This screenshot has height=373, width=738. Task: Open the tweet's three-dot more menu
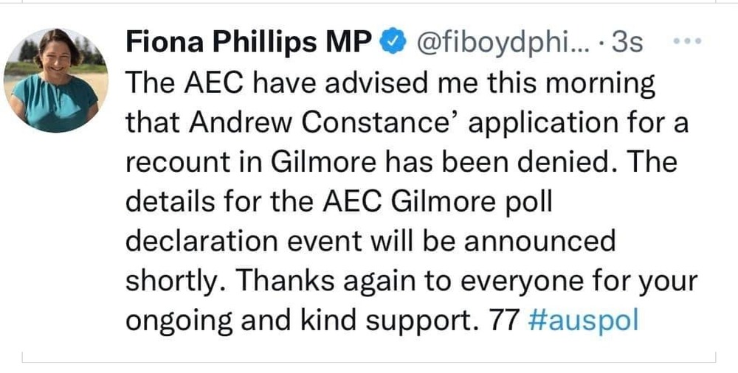tap(689, 42)
